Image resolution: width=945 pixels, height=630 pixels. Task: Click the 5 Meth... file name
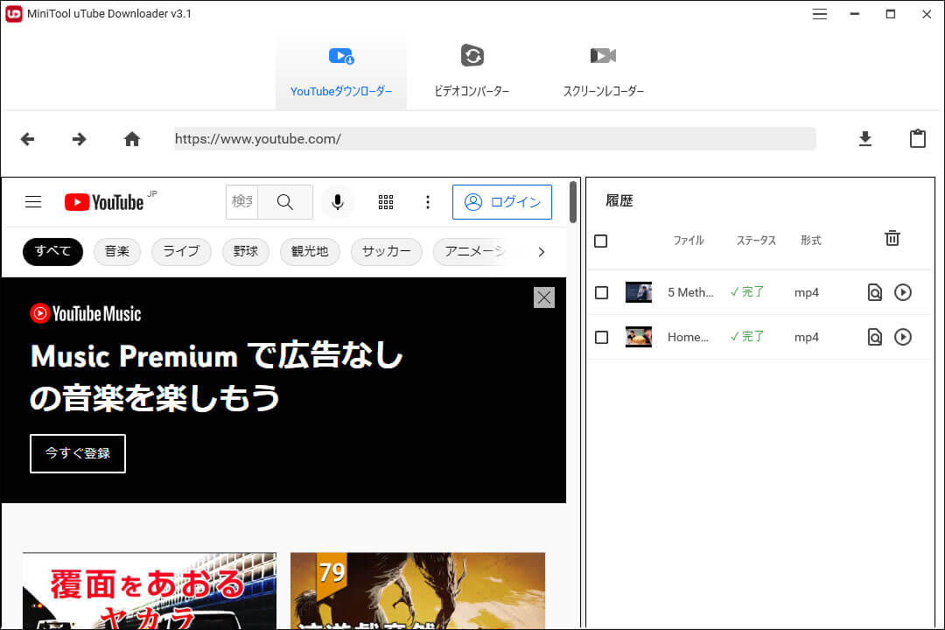[x=690, y=292]
